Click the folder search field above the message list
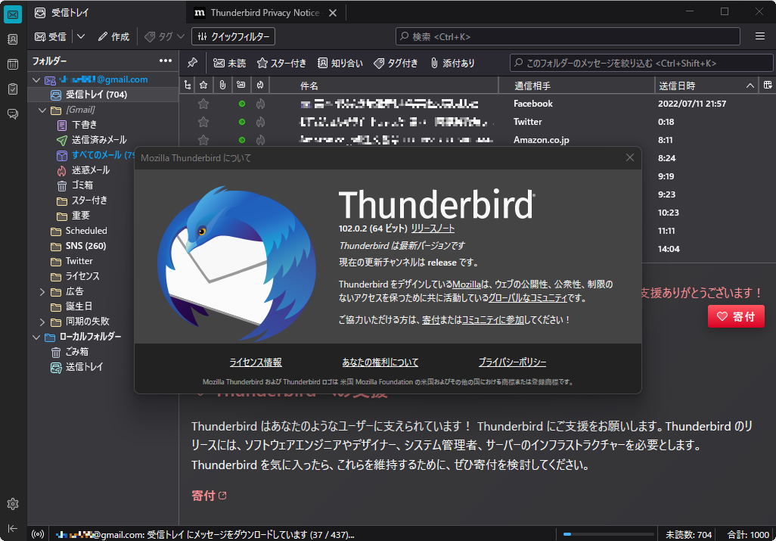Image resolution: width=776 pixels, height=541 pixels. pos(643,63)
